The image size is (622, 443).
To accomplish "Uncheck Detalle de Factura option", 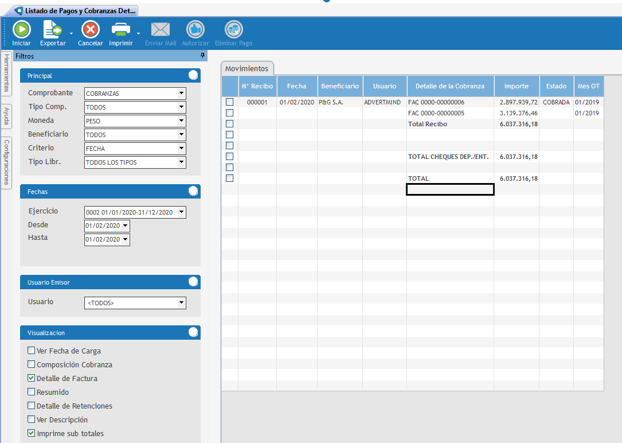I will pos(32,379).
